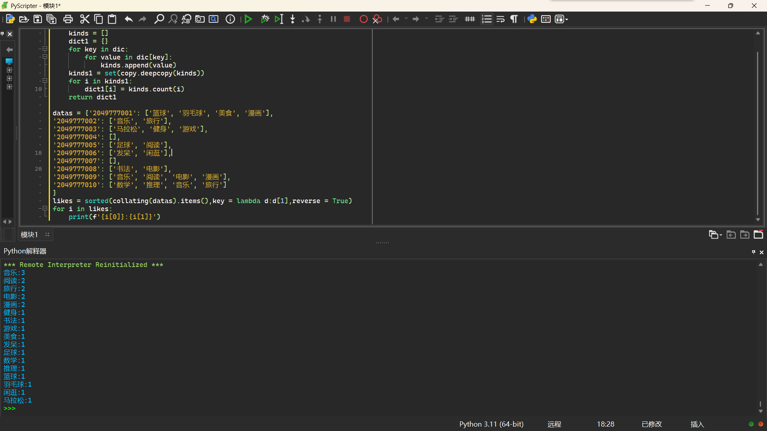Close the 模块1 tab
This screenshot has height=431, width=767.
click(47, 235)
